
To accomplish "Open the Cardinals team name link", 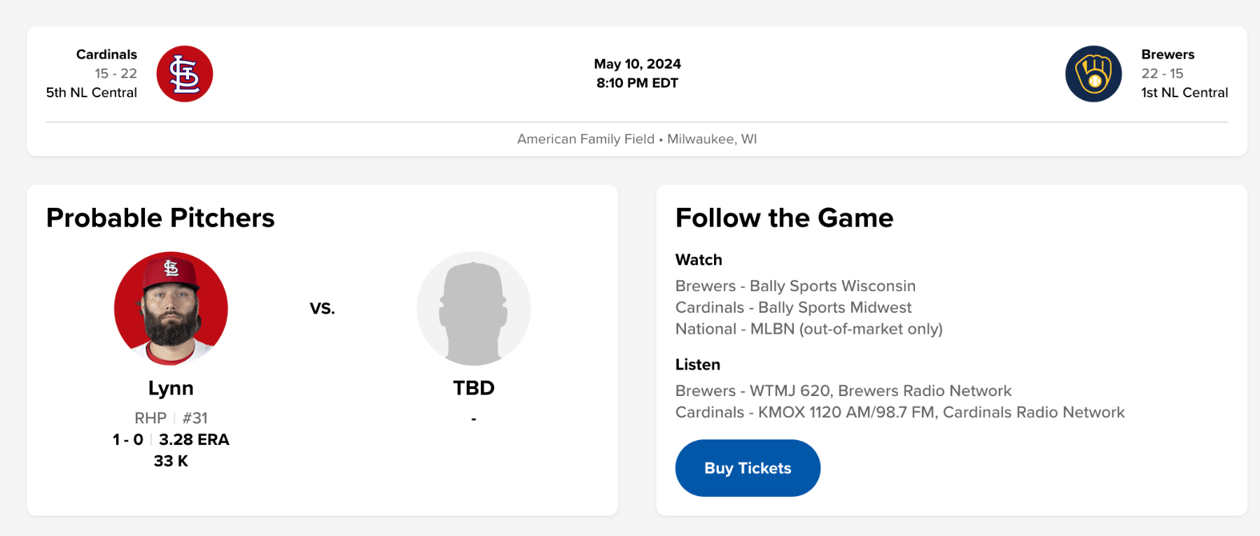I will click(106, 55).
